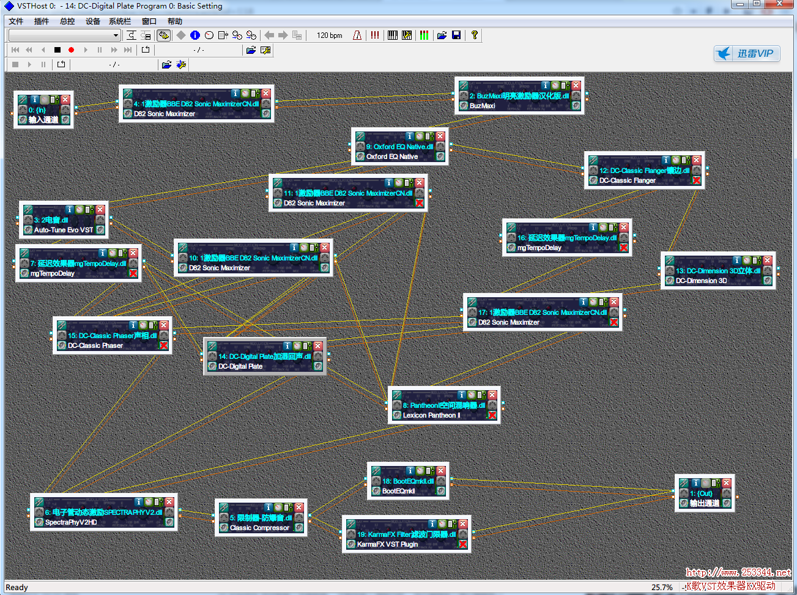
Task: Click parameter knob icon on 14: DC-Digital Plate node
Action: pos(297,346)
